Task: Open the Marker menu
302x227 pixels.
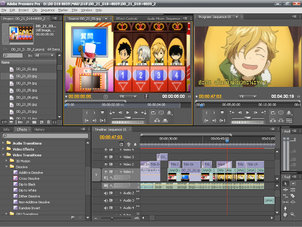Action: [63, 10]
